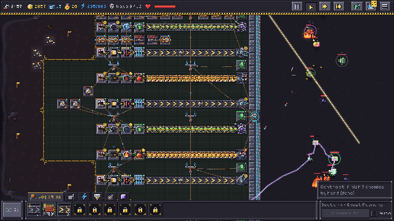Screen dimensions: 394x221
Task: Click the red heart health bar
Action: pyautogui.click(x=160, y=7)
